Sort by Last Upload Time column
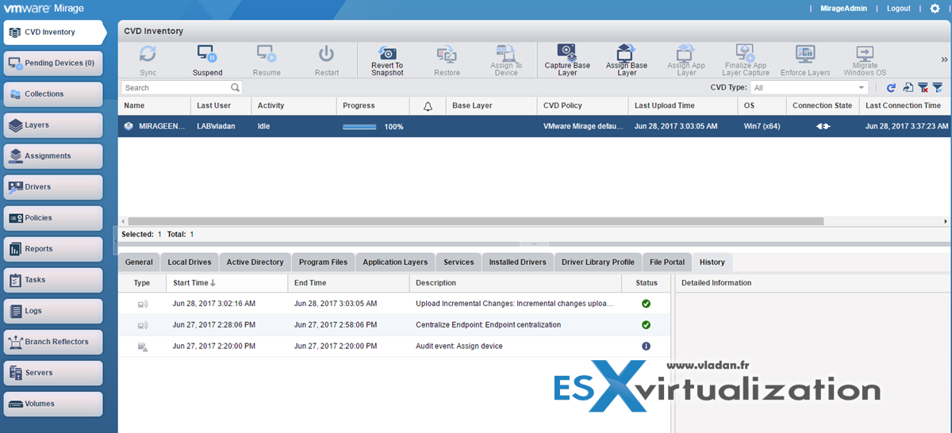Screen dimensions: 952x433 coord(682,105)
